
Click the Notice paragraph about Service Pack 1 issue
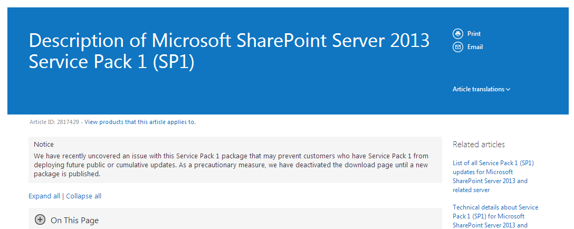pos(231,165)
